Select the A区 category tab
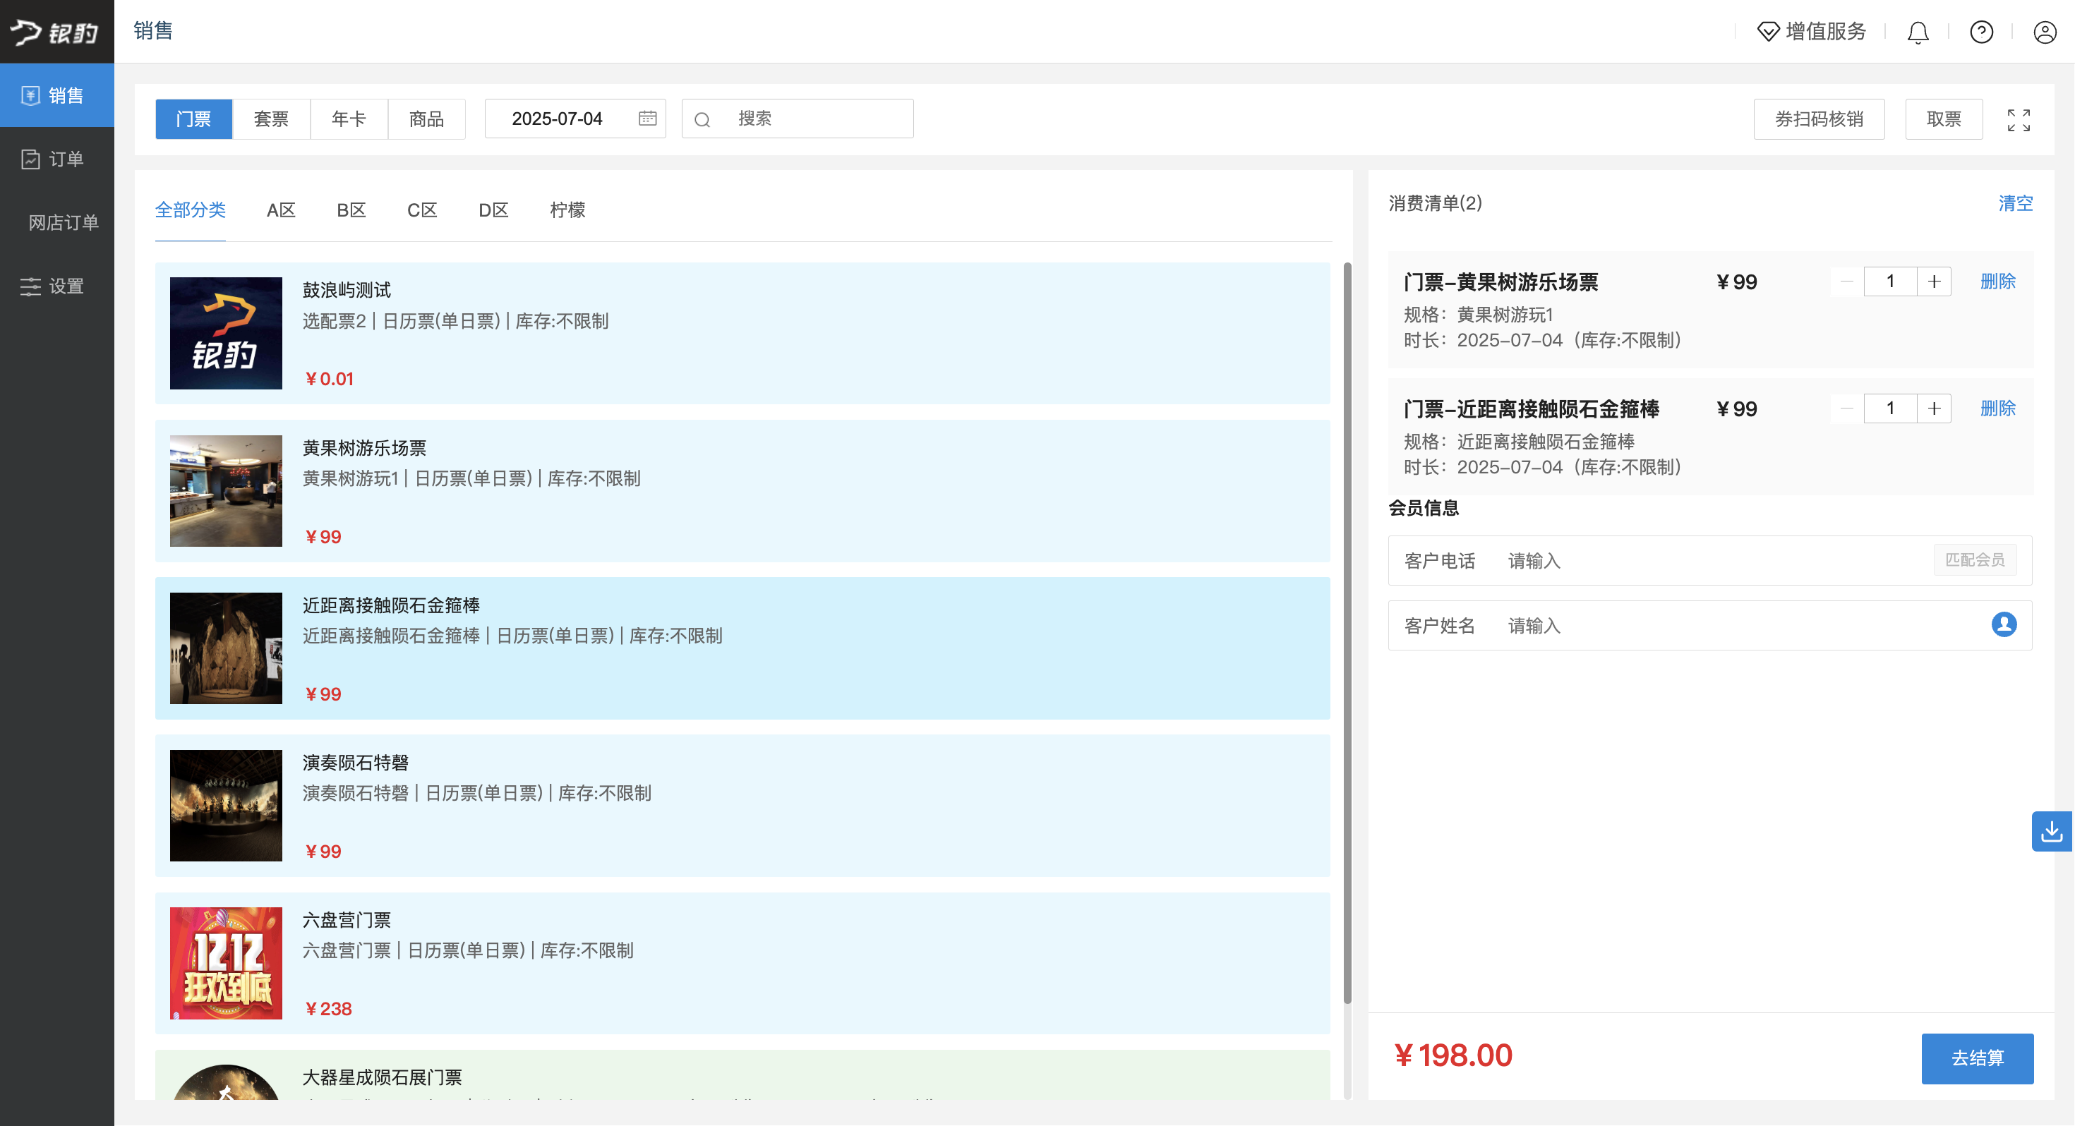This screenshot has height=1126, width=2075. [x=281, y=210]
